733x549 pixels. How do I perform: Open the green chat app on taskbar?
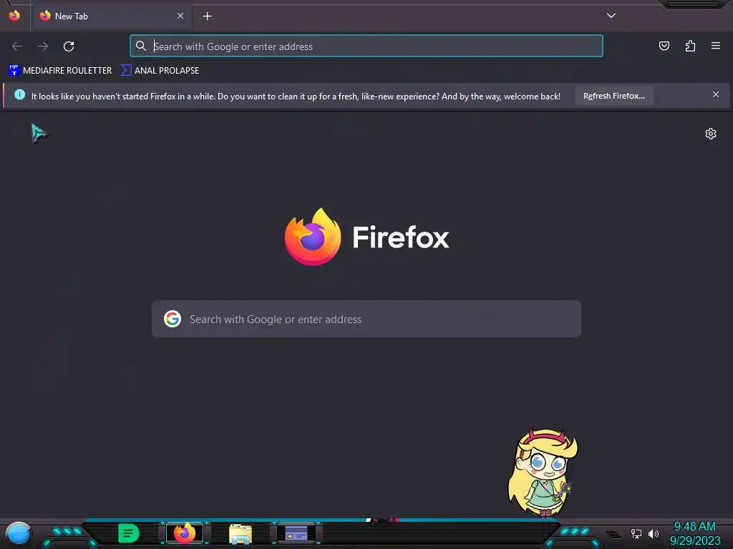click(x=129, y=533)
